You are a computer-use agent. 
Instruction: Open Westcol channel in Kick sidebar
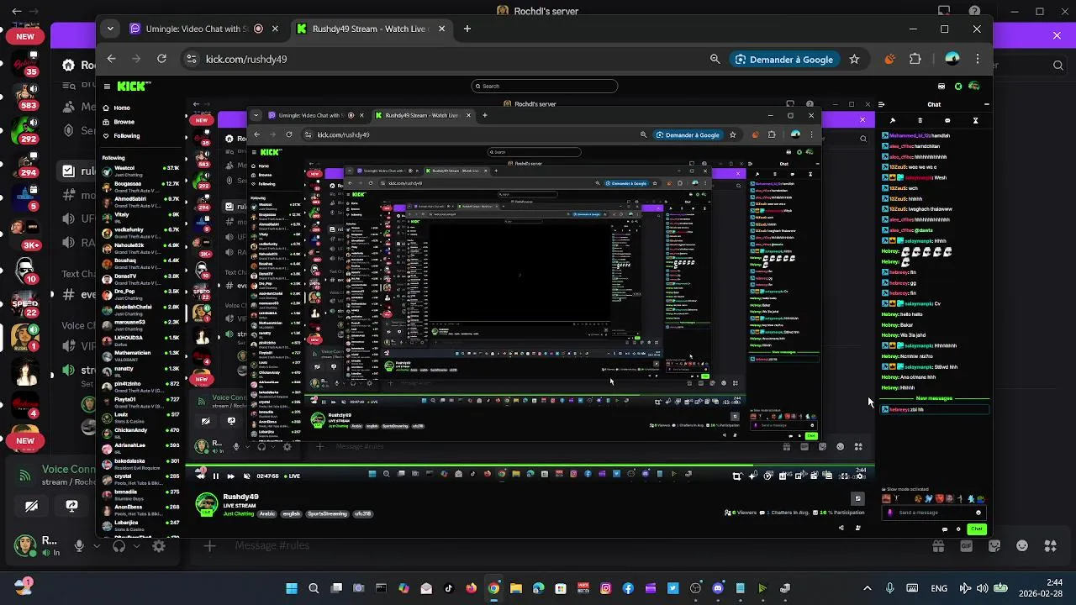tap(141, 171)
